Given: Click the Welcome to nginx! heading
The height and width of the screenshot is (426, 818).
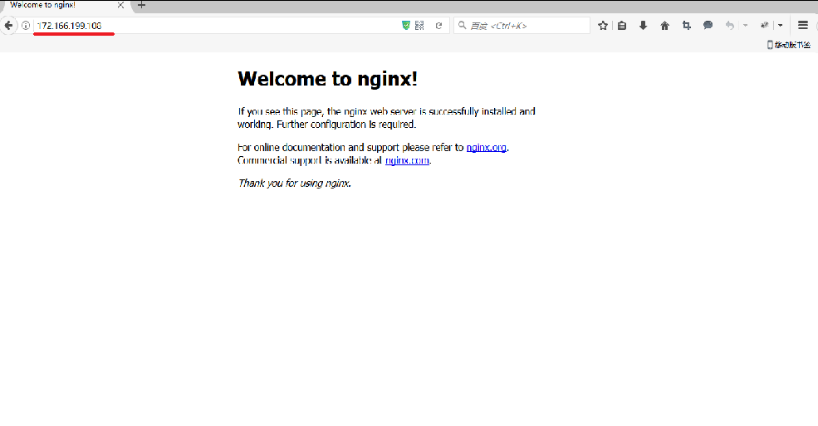Looking at the screenshot, I should 328,79.
